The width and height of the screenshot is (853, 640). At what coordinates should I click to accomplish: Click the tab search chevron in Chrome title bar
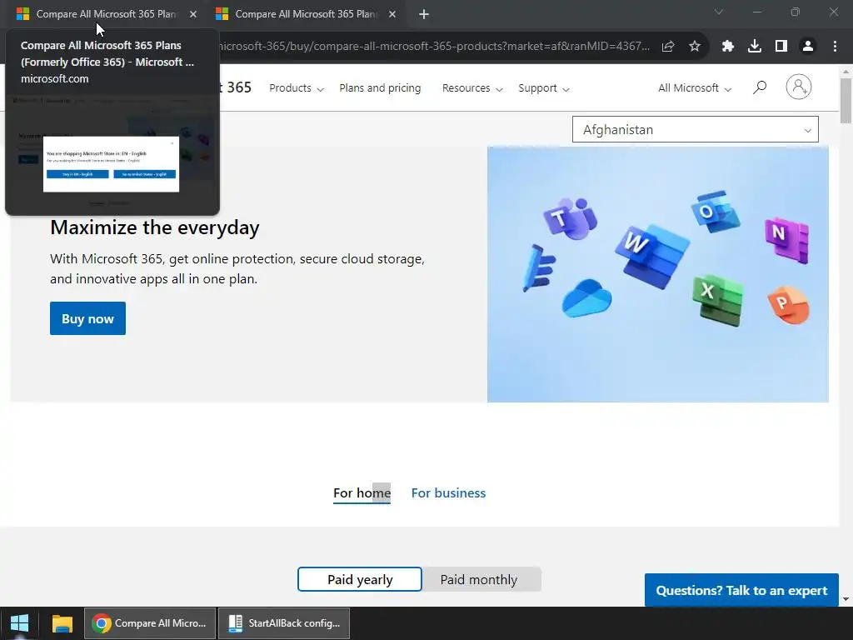719,12
